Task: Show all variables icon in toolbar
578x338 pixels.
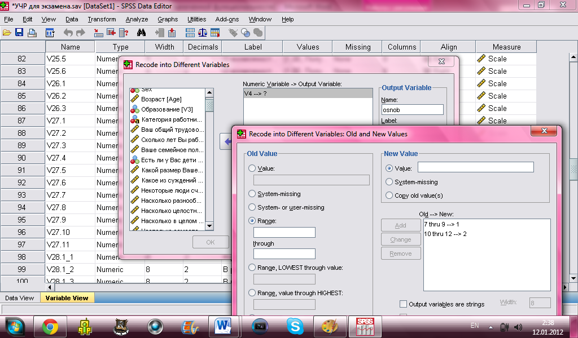Action: coord(258,33)
